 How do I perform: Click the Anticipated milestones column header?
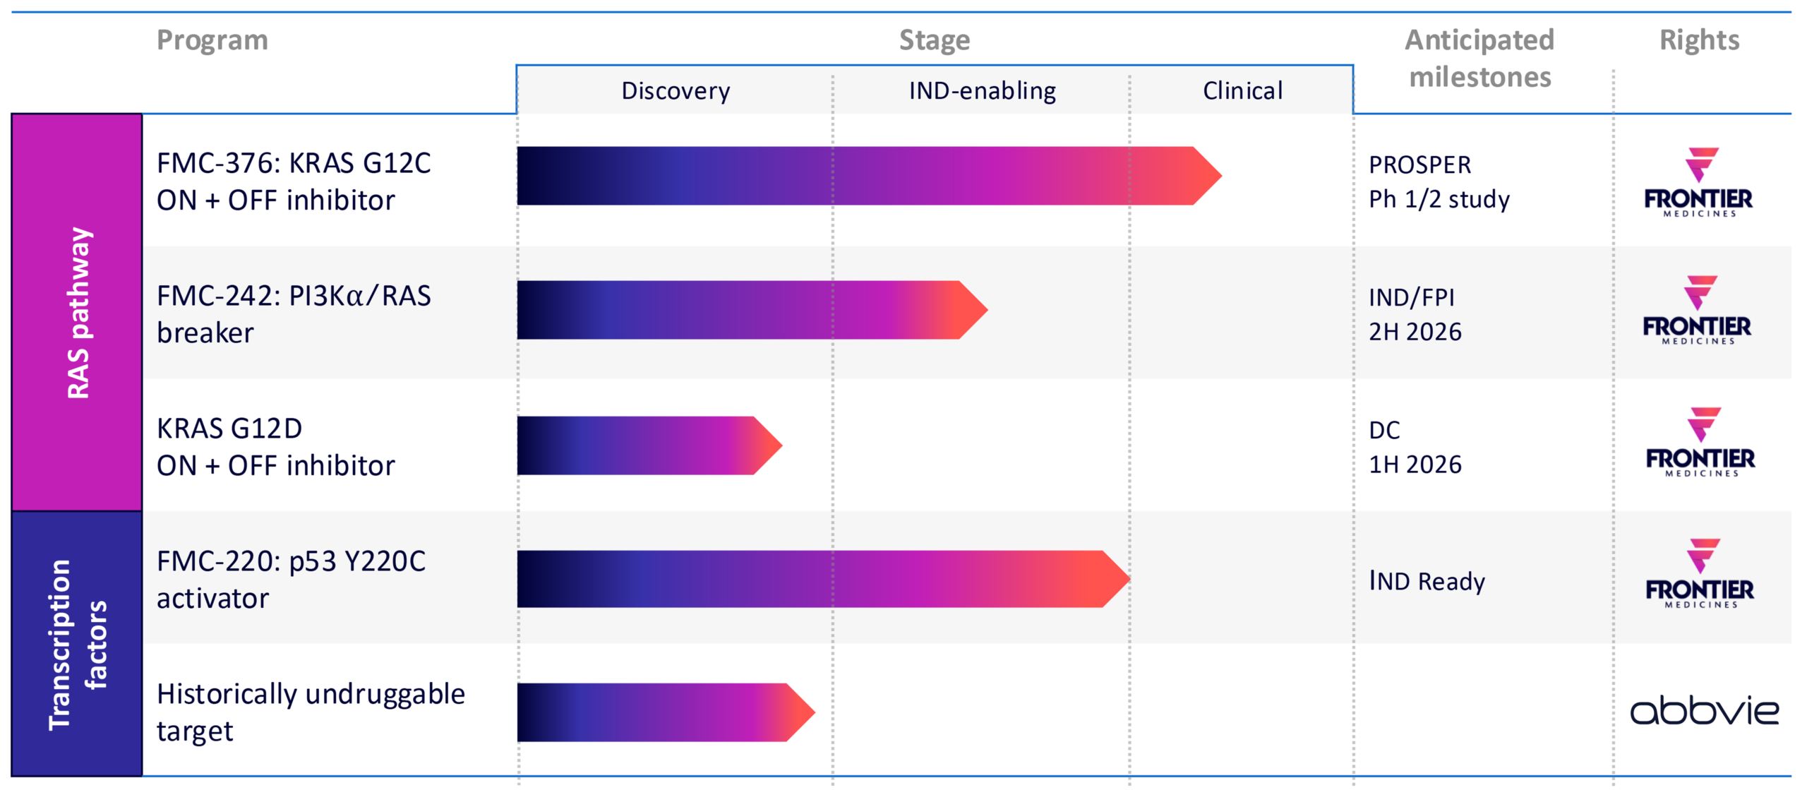1479,58
